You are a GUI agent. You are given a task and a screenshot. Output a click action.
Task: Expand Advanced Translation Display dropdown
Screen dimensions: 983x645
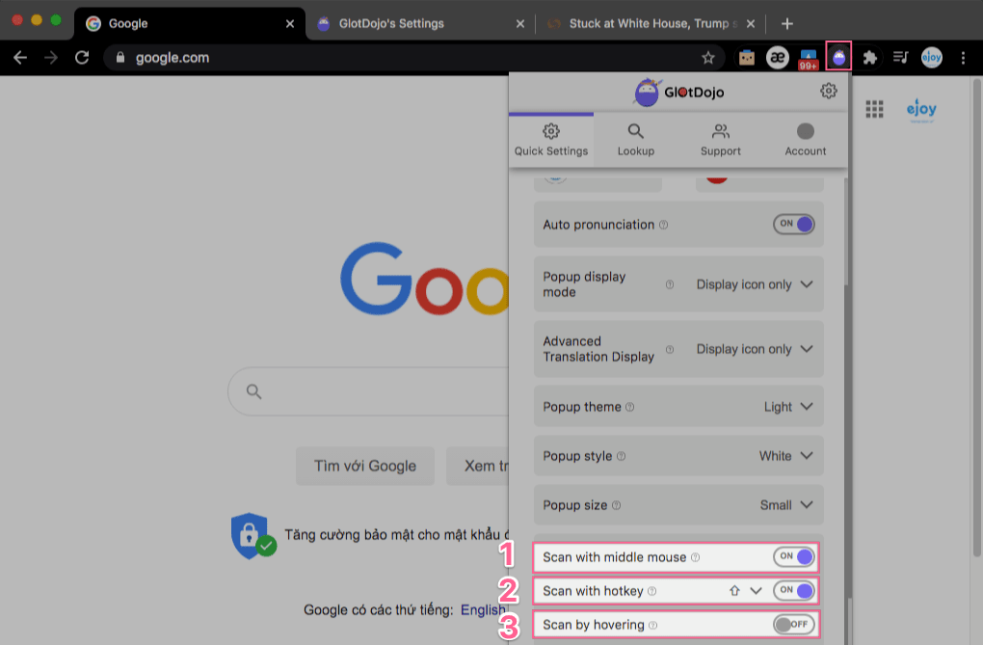click(755, 349)
